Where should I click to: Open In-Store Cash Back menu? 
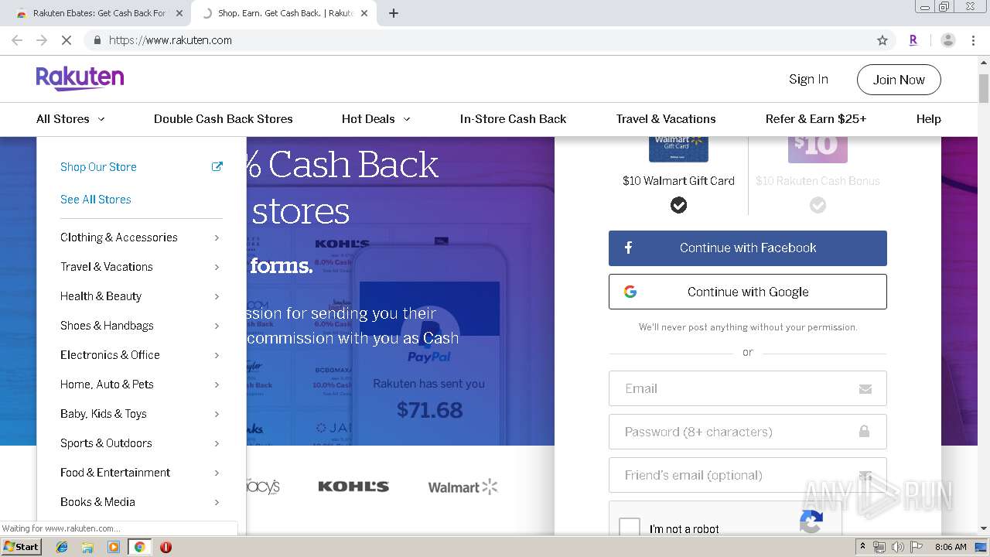tap(513, 119)
